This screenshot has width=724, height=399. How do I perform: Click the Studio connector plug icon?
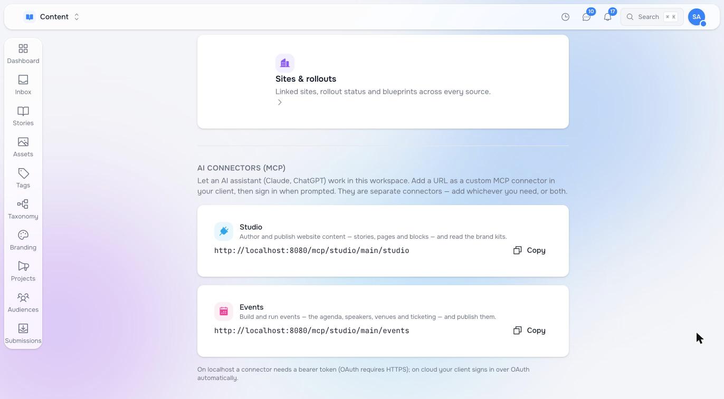point(224,231)
